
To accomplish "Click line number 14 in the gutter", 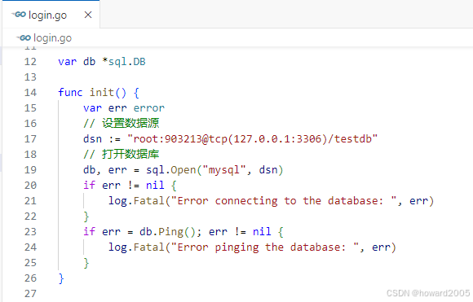I will tap(30, 93).
